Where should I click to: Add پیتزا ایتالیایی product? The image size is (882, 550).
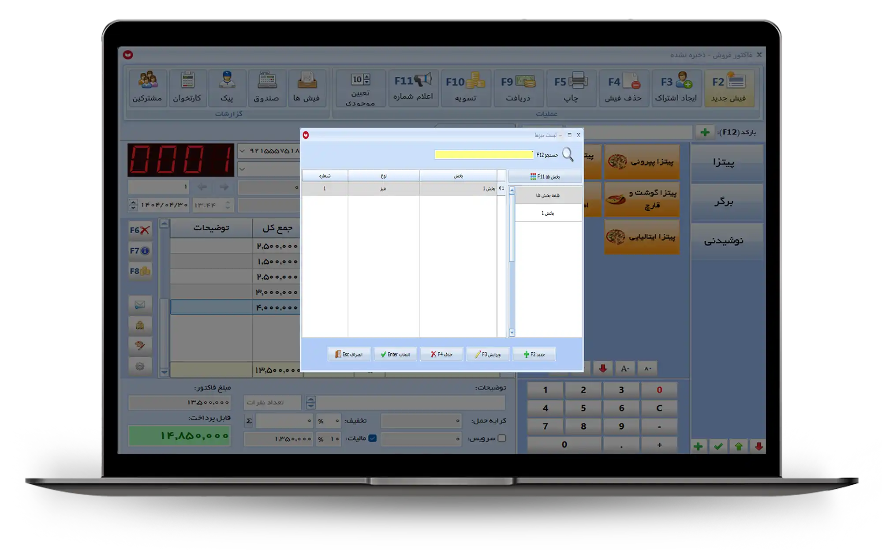point(642,237)
